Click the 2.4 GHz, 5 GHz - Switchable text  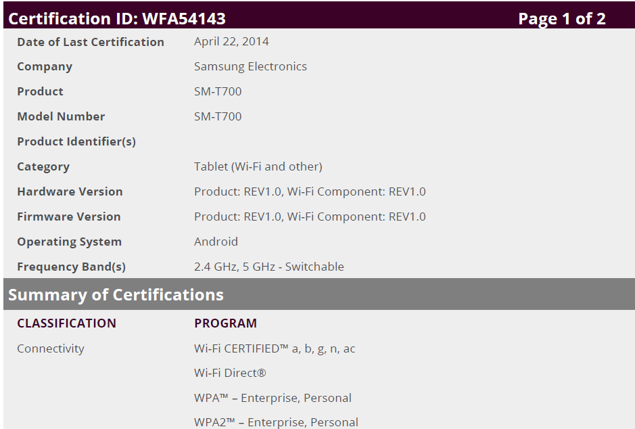pyautogui.click(x=268, y=267)
